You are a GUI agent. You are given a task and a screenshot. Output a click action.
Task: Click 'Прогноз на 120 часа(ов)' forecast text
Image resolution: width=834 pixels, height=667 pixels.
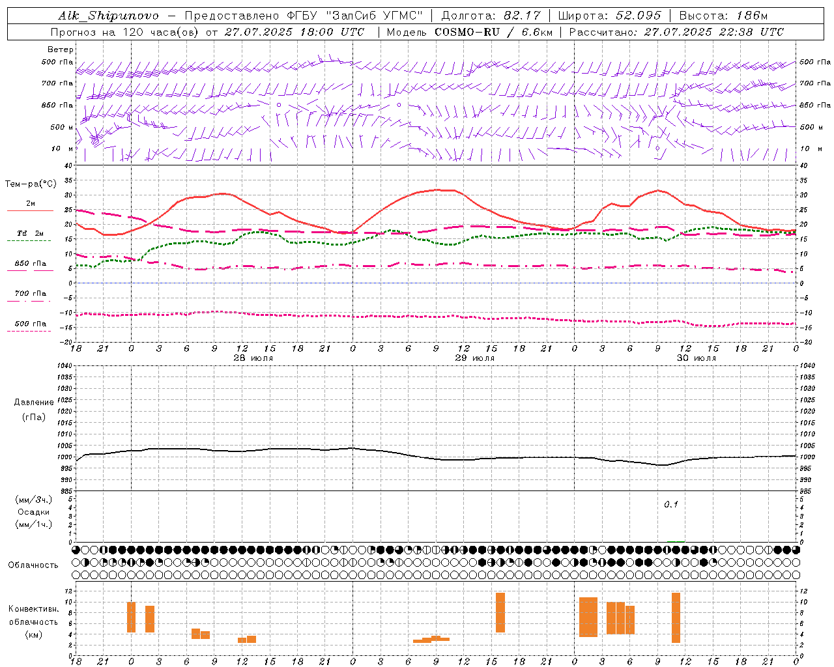click(126, 32)
